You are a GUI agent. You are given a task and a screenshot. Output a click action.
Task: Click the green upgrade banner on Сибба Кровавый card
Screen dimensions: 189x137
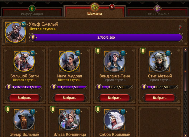click(x=98, y=109)
